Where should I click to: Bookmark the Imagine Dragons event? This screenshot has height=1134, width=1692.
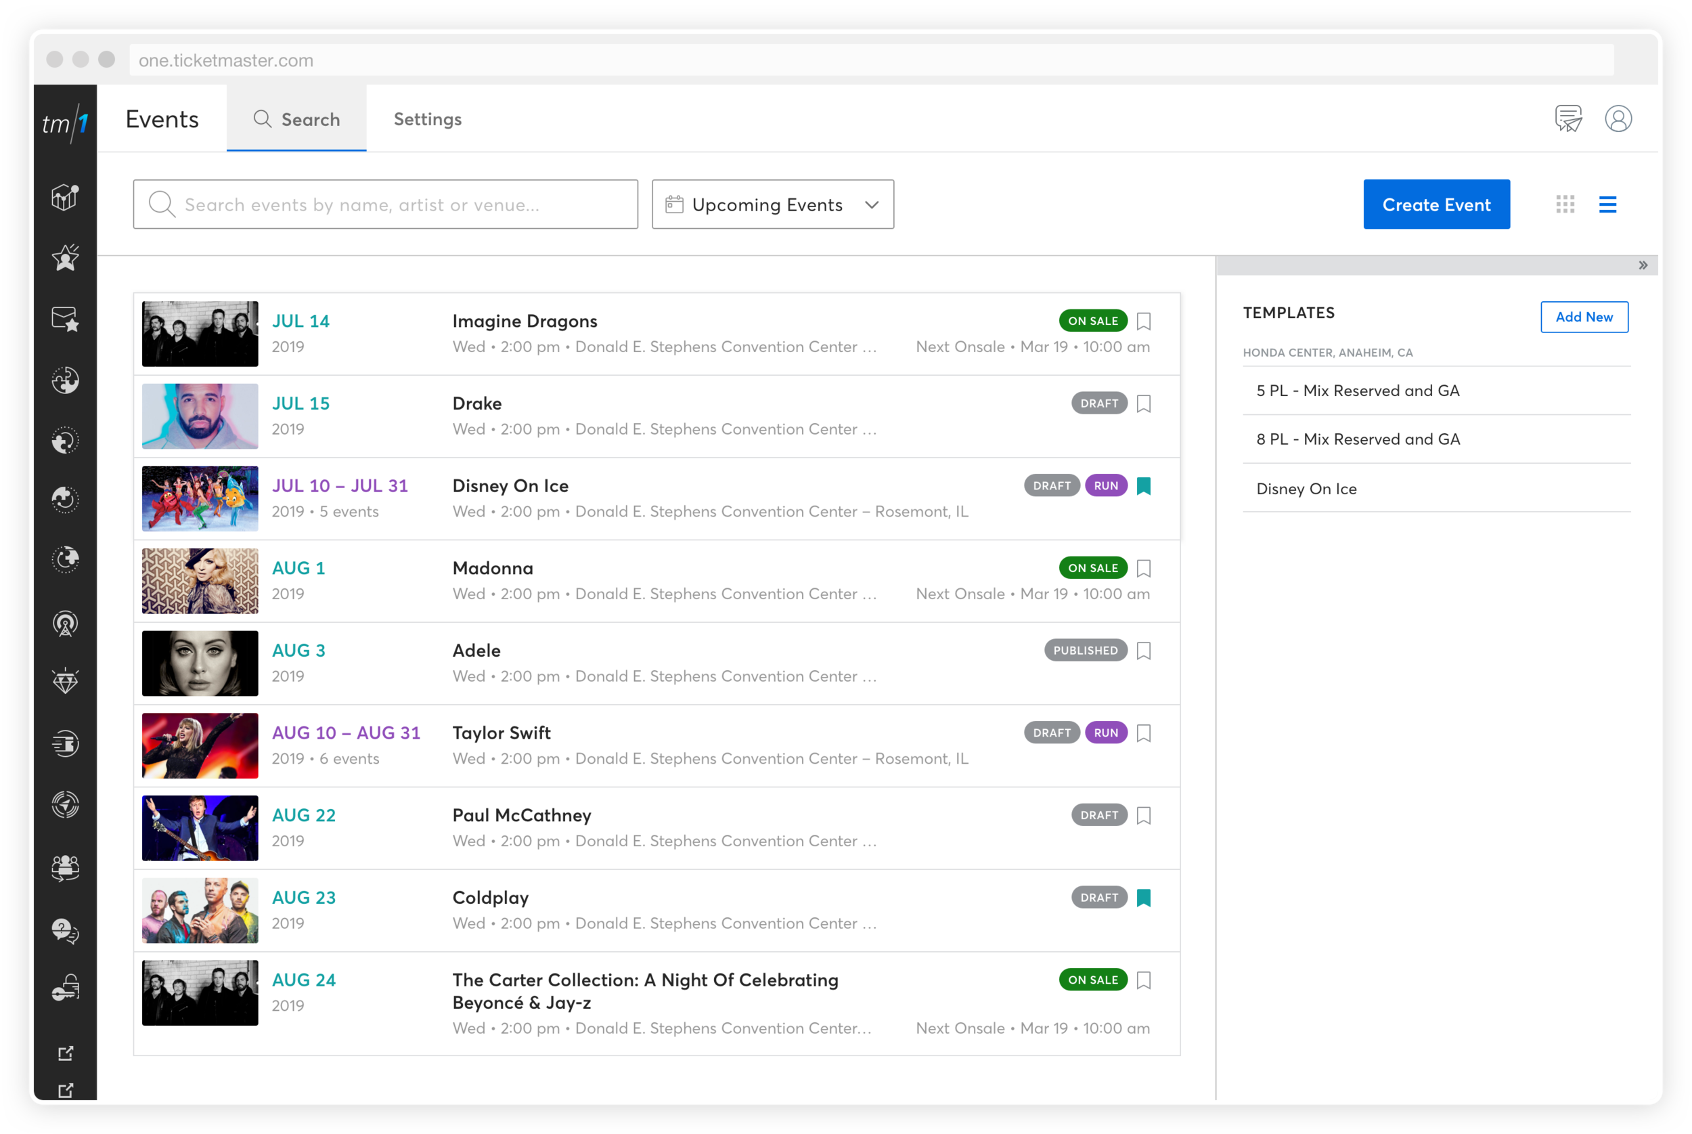(1143, 321)
